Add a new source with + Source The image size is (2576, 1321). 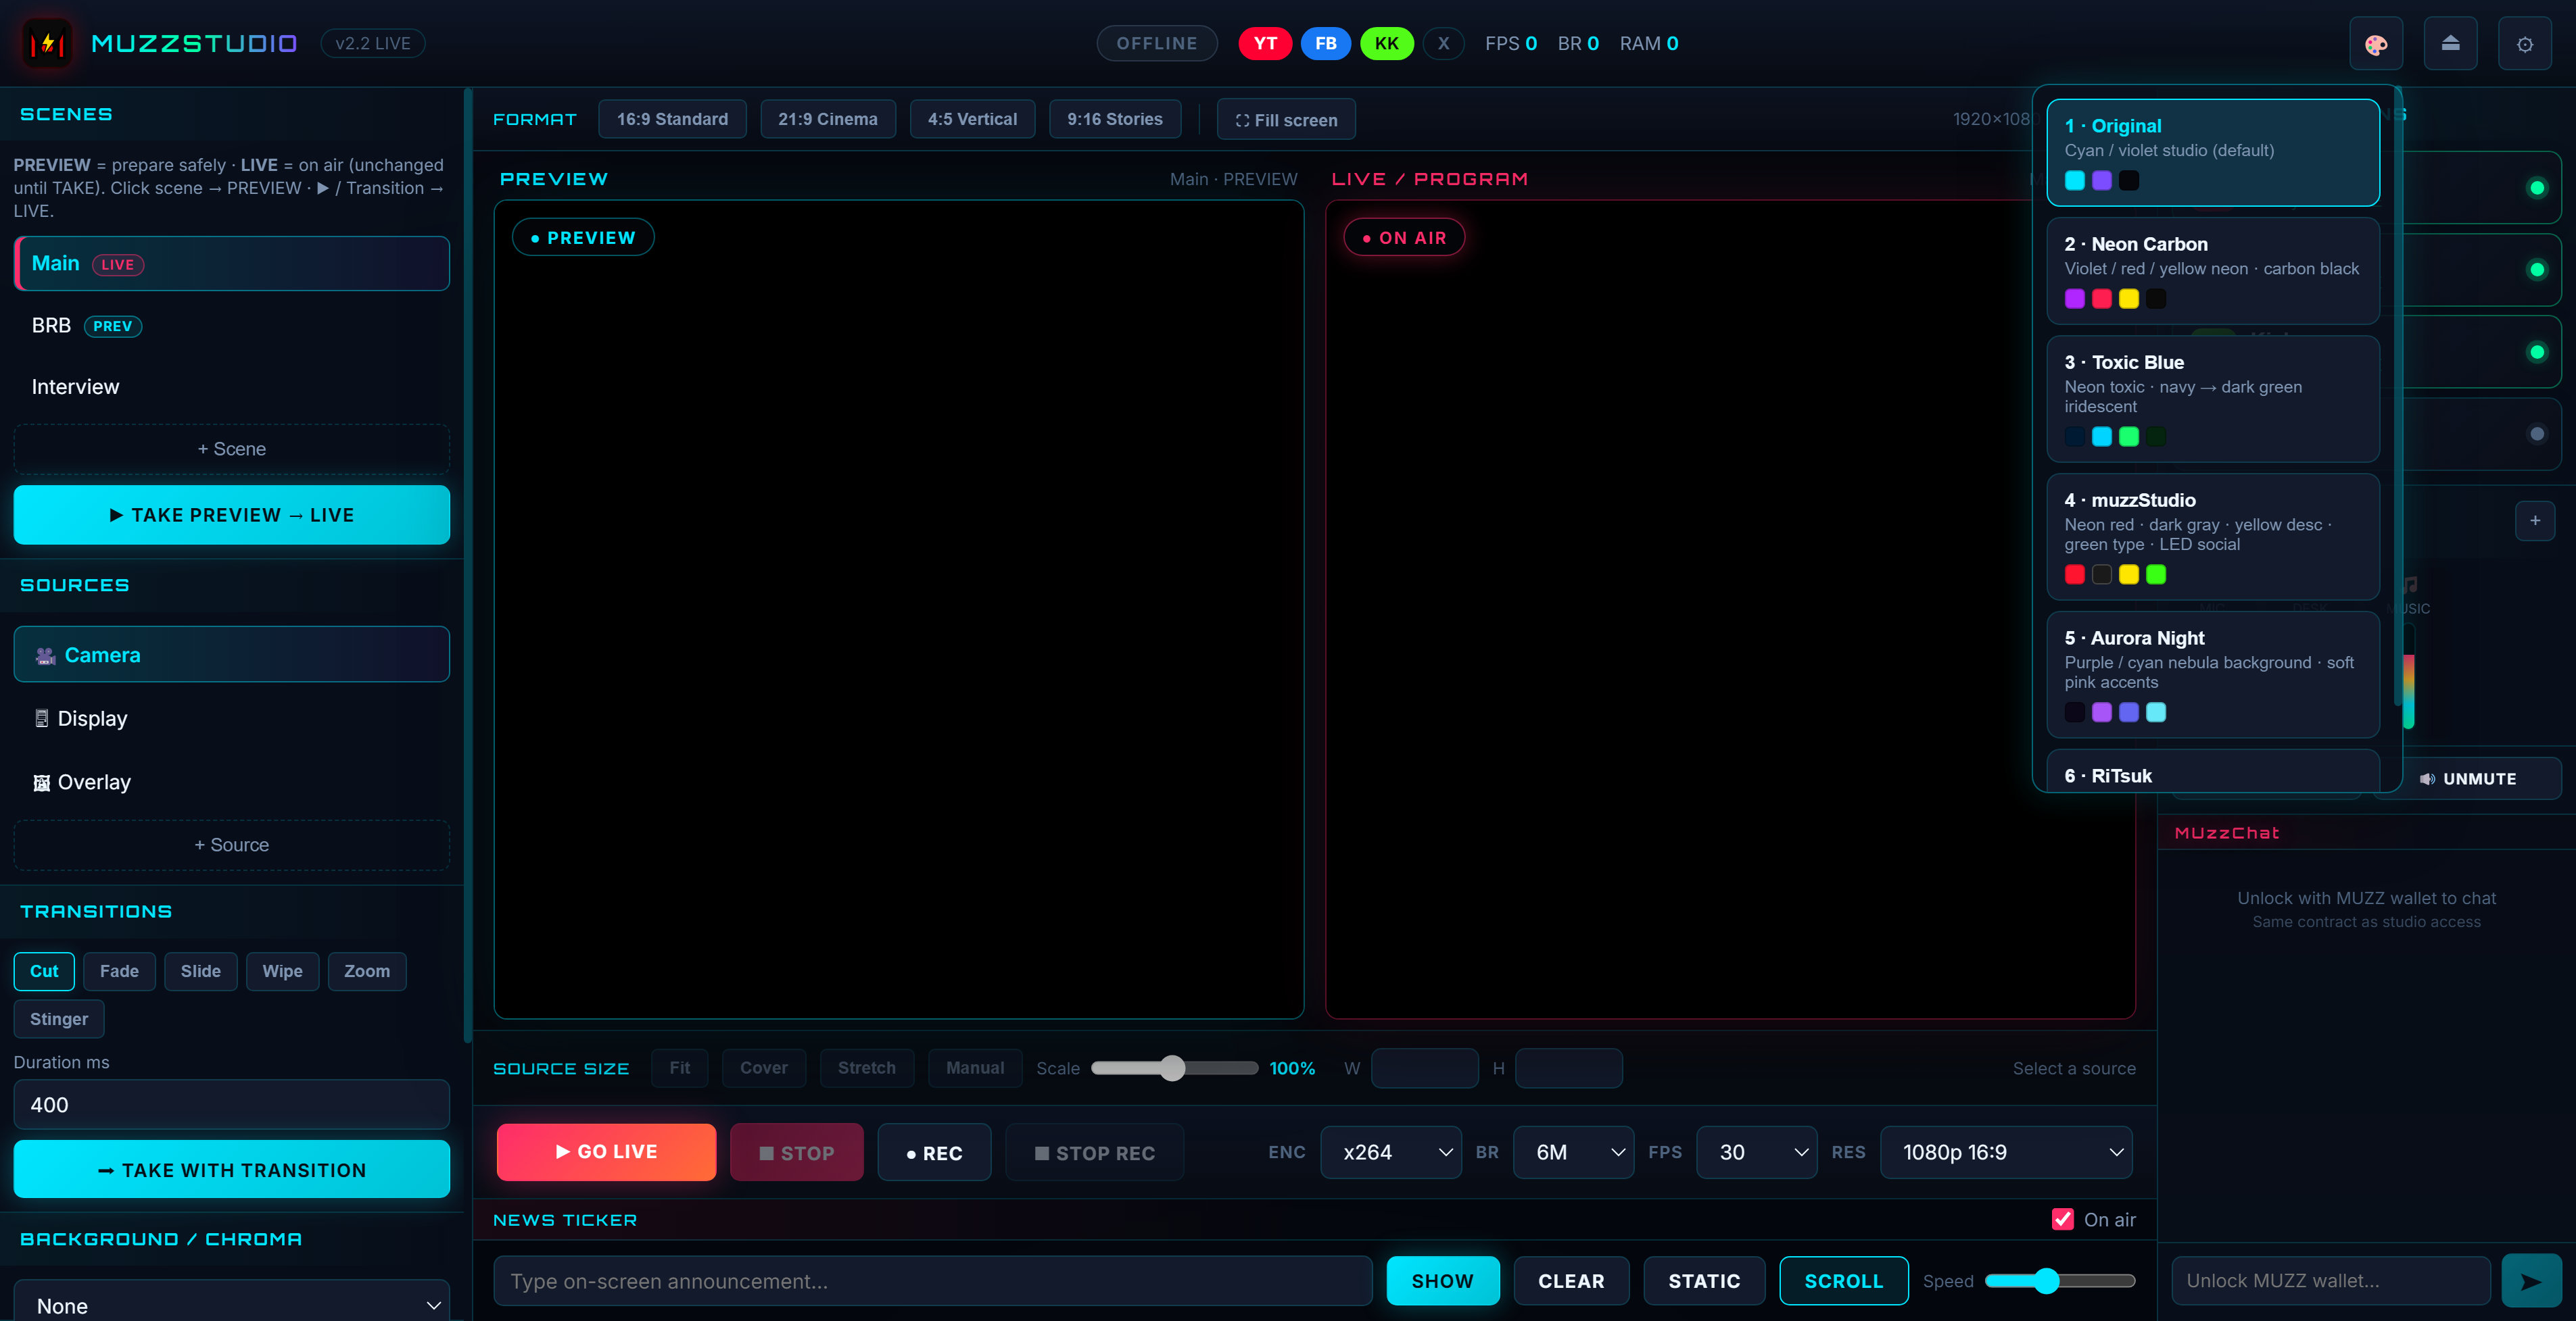[232, 845]
